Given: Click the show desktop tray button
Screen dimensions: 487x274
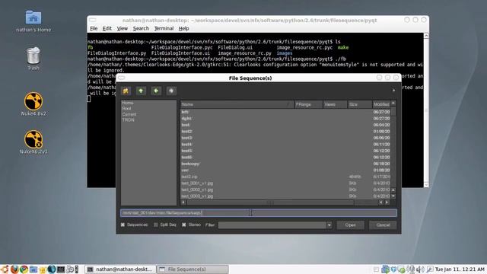Looking at the screenshot, I should pos(376,269).
